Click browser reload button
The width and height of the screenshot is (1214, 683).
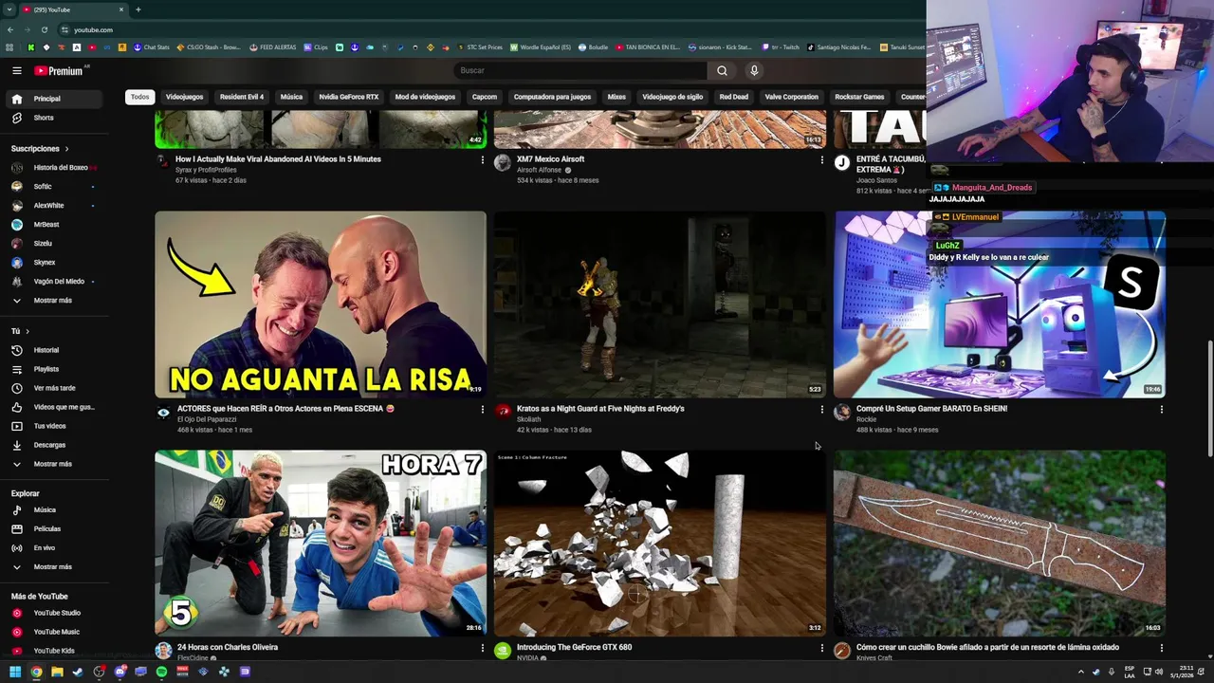45,29
